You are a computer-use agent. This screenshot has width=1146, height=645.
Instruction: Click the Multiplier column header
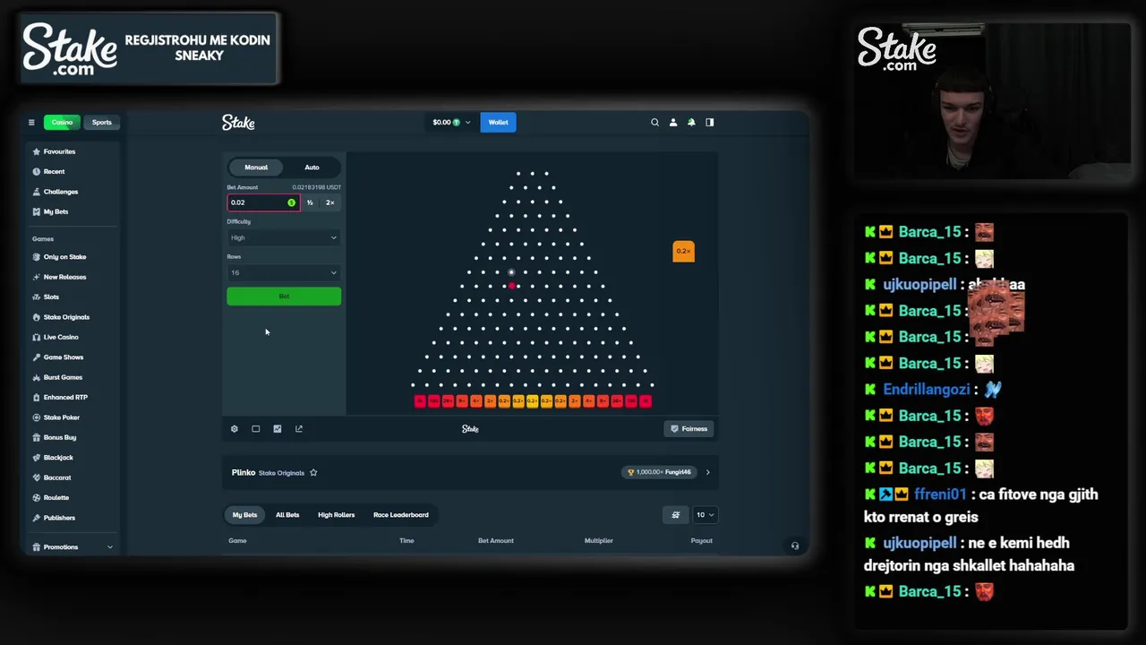click(x=599, y=541)
